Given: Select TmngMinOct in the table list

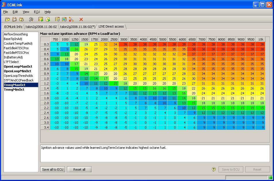Looking at the screenshot, I should pyautogui.click(x=14, y=89).
